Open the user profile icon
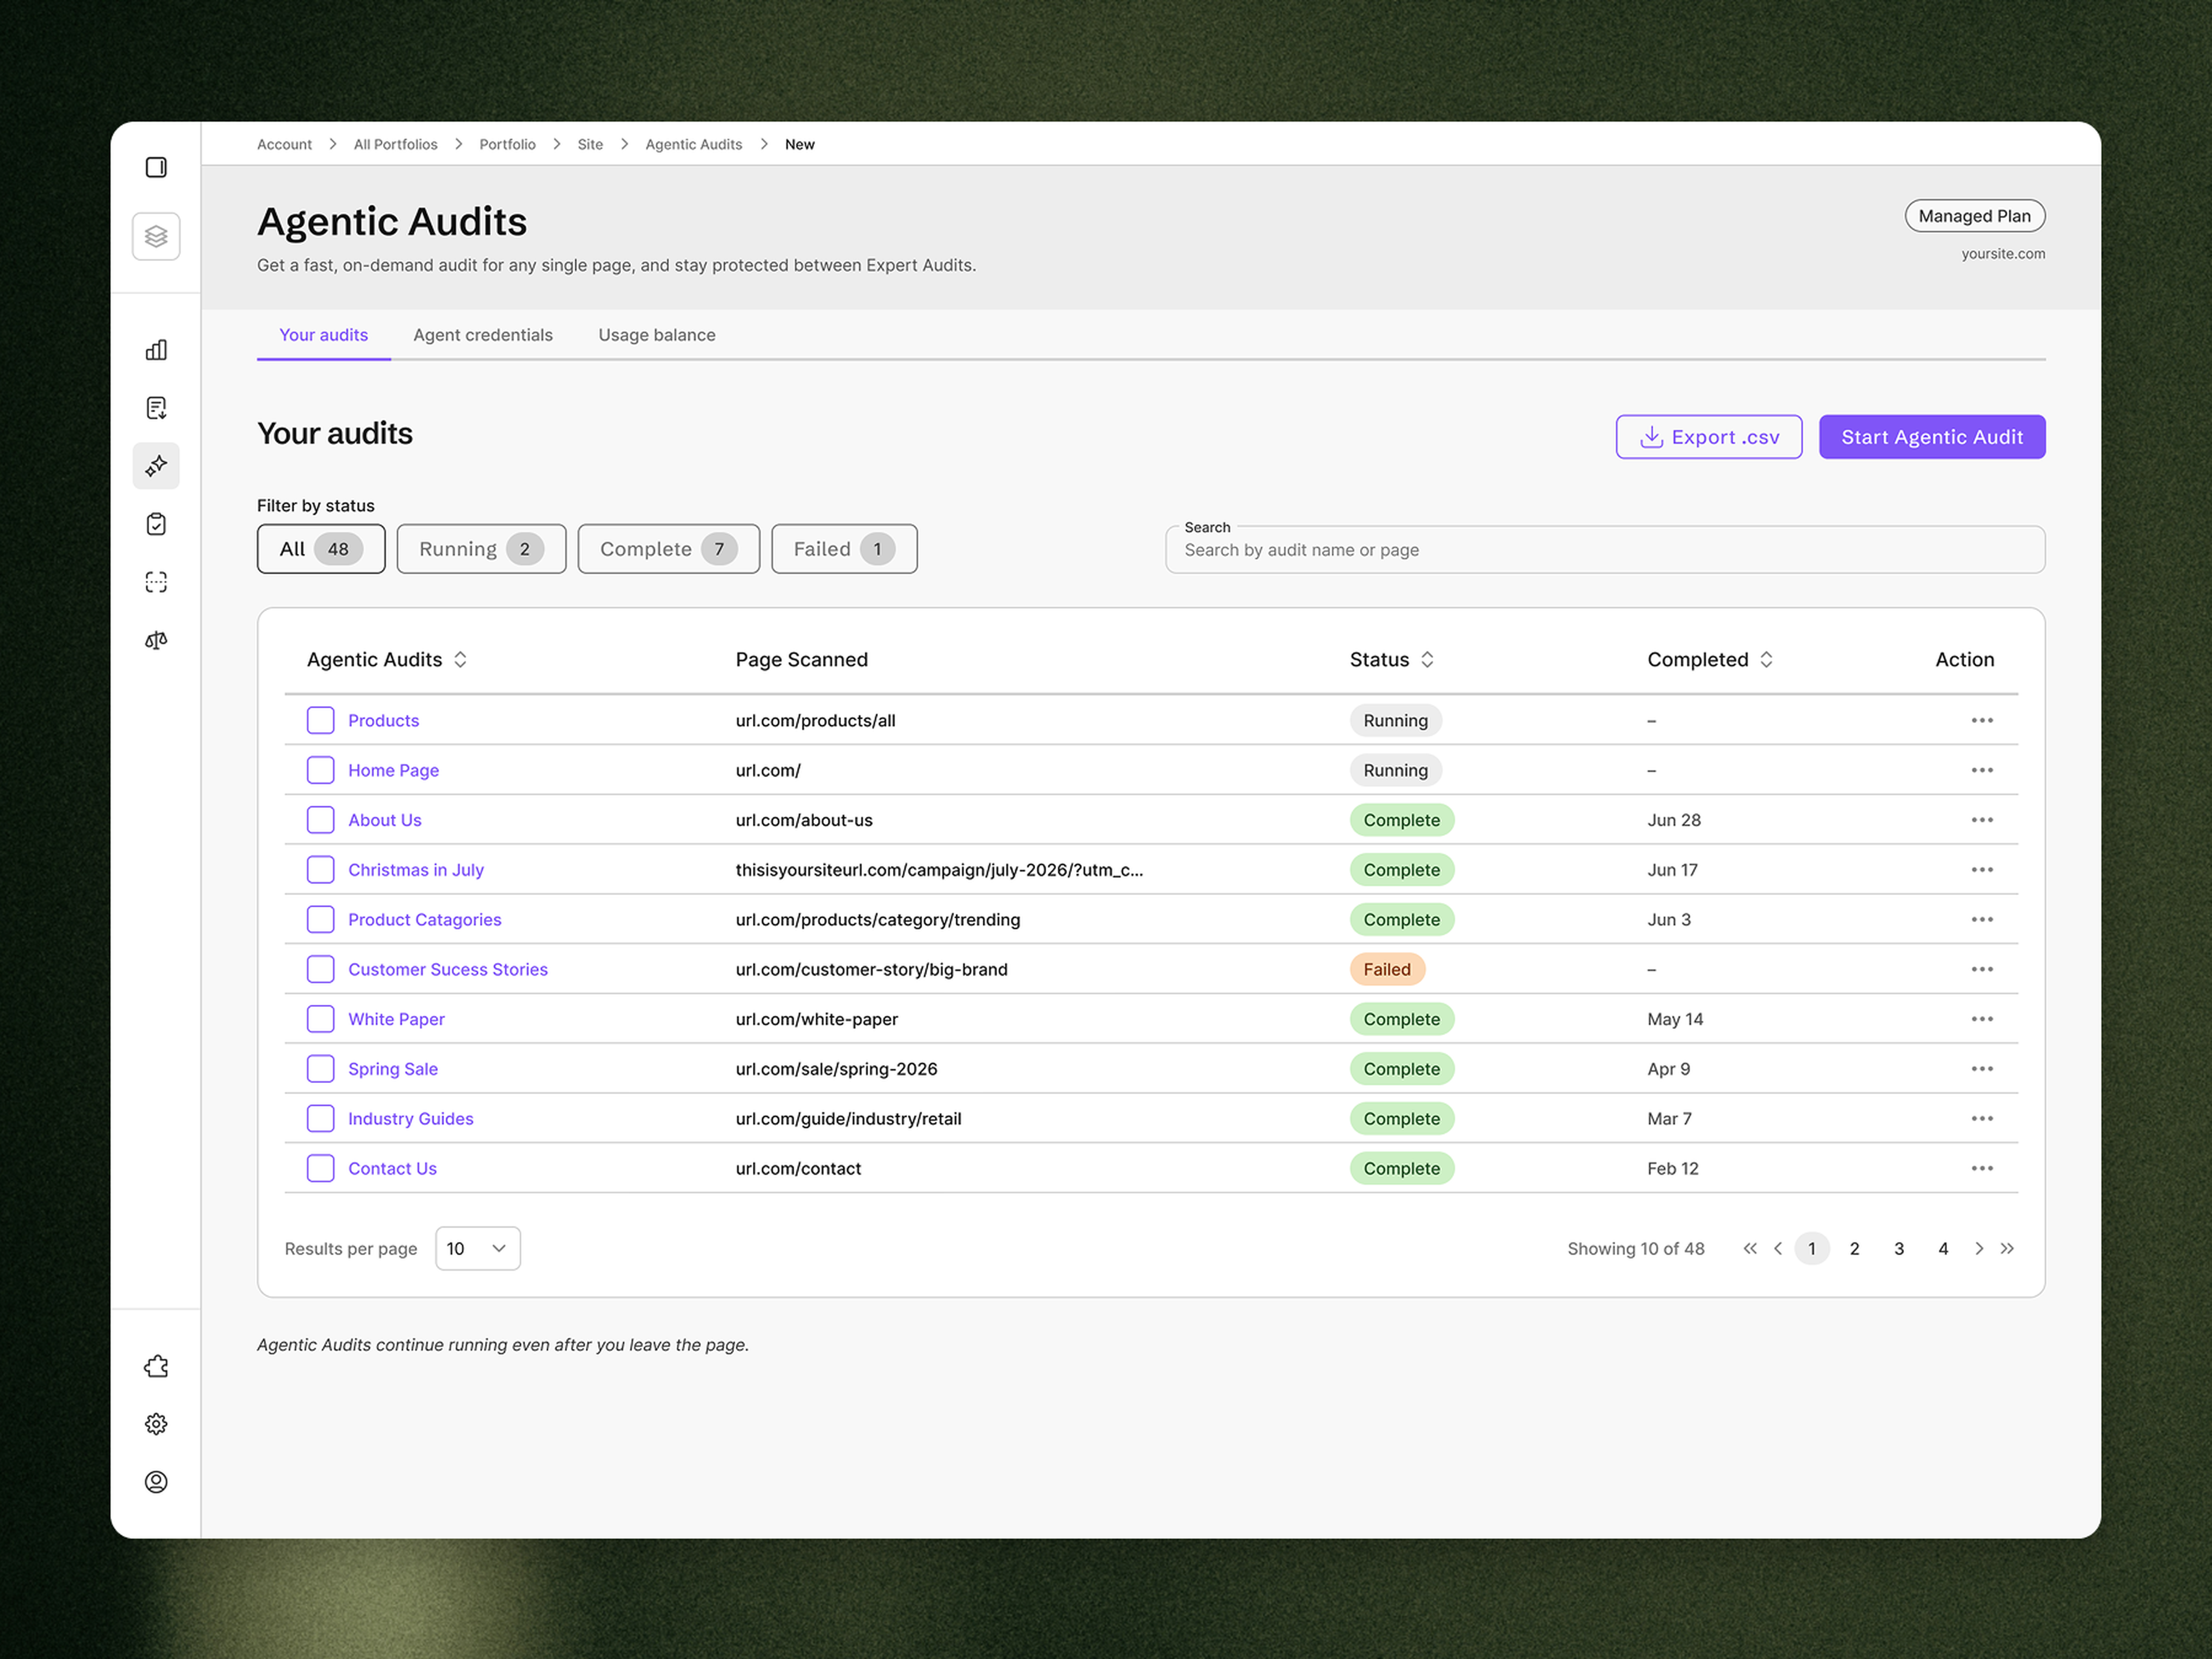This screenshot has width=2212, height=1659. pos(156,1482)
